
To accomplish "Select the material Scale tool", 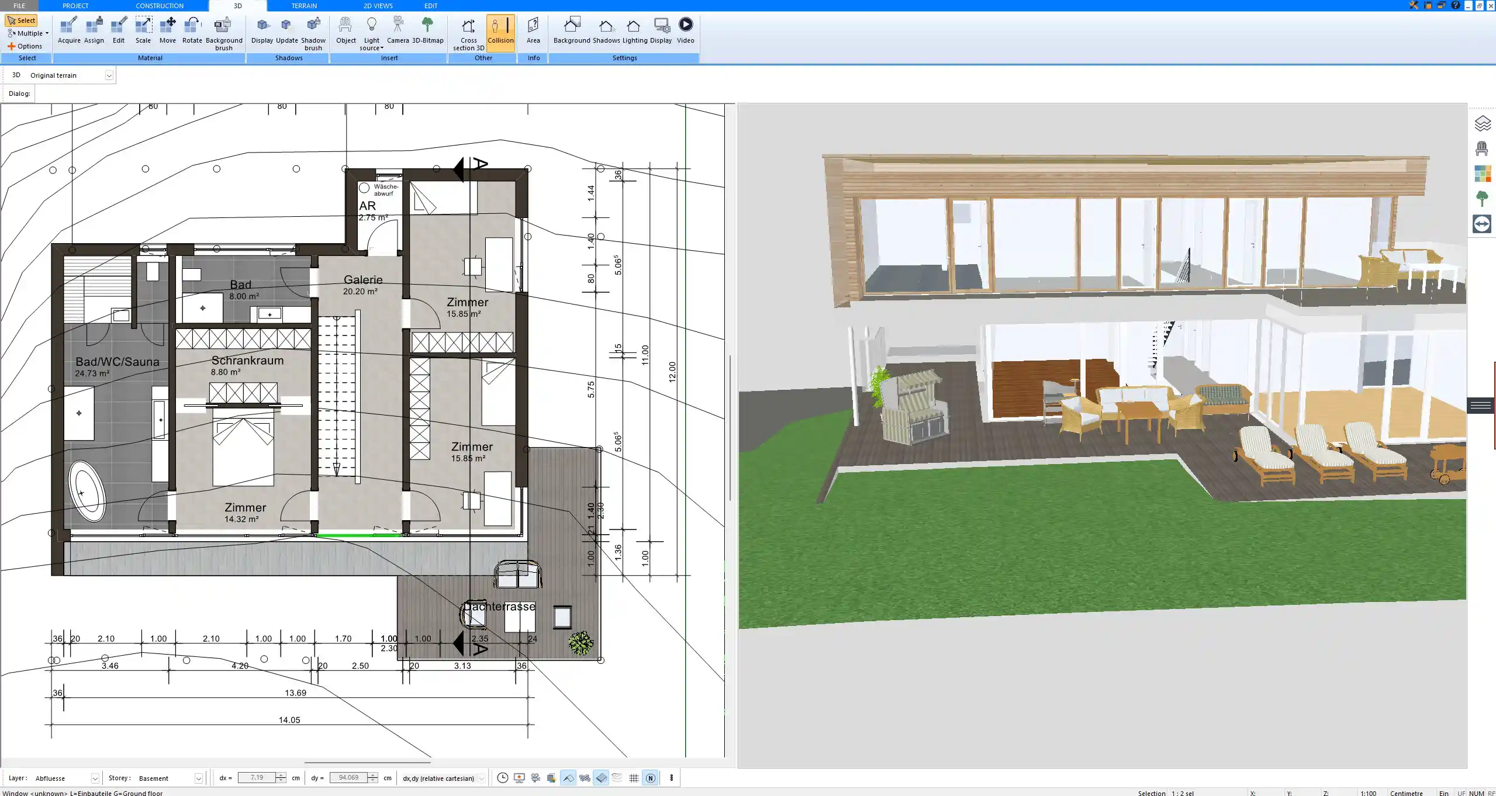I will click(143, 30).
